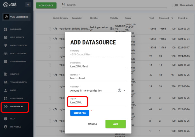Screen dimensions: 195x137
Task: Click the script icon in Building Exterior row
Action: [x=55, y=29]
